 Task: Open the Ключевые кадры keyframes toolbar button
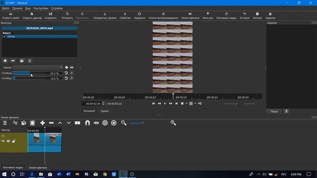[x=226, y=16]
